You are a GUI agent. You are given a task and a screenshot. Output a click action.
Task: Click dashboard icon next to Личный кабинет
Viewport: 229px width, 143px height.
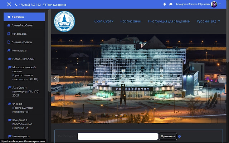[x=9, y=25]
